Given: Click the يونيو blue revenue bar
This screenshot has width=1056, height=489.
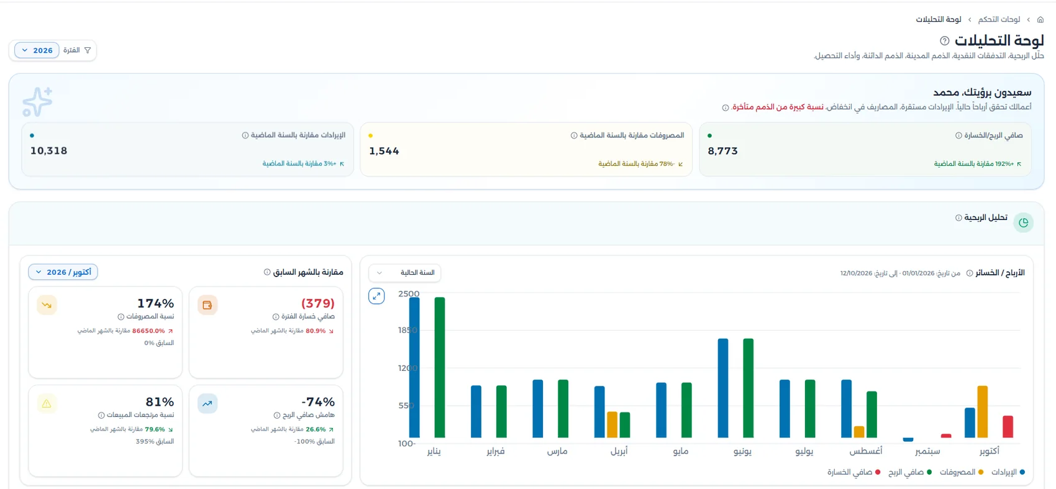Looking at the screenshot, I should click(723, 388).
